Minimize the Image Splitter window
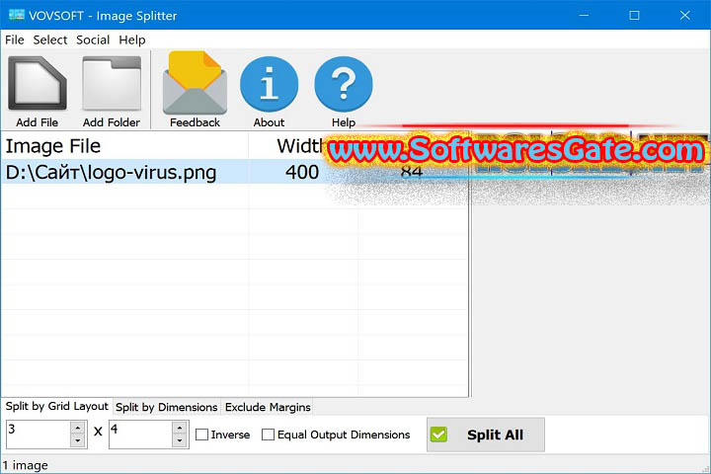The height and width of the screenshot is (474, 711). point(584,16)
